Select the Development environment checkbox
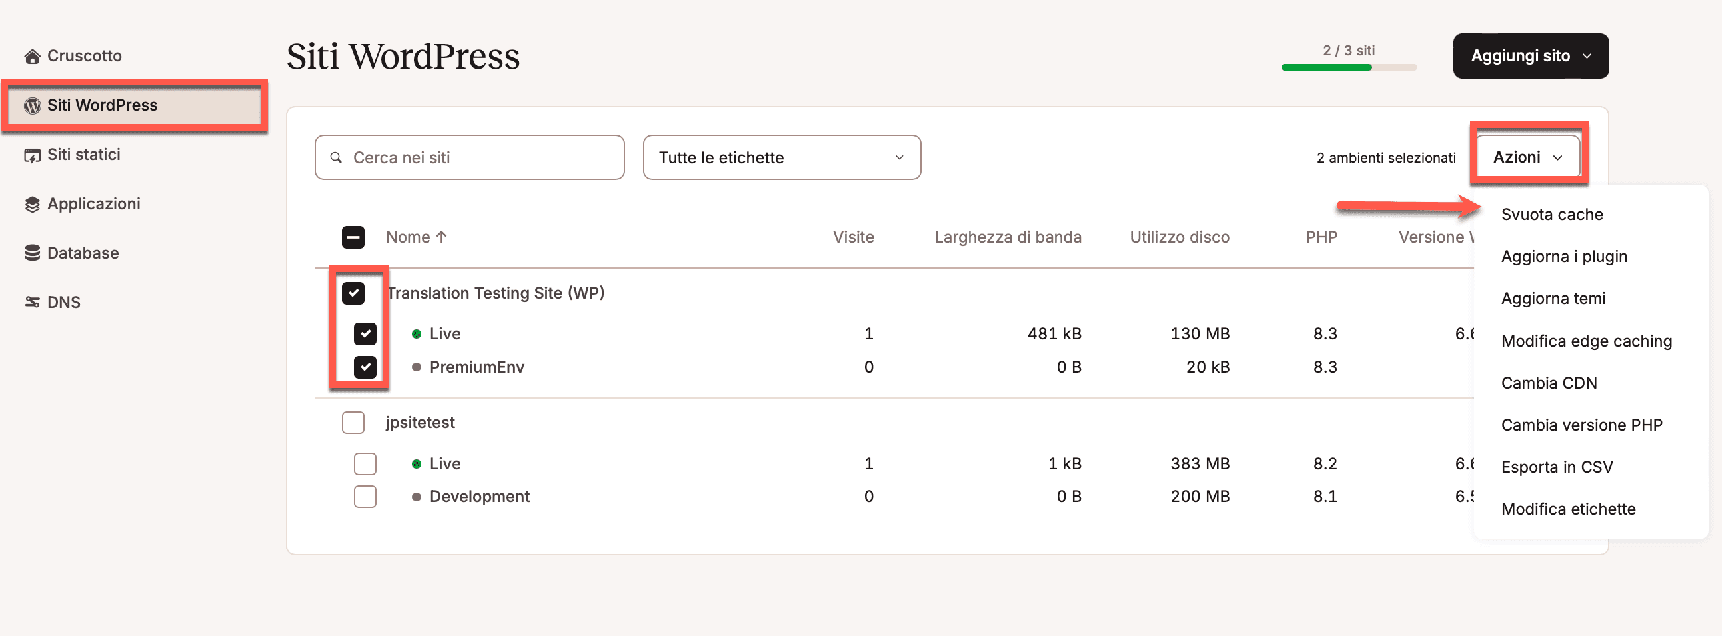The width and height of the screenshot is (1722, 636). click(365, 497)
